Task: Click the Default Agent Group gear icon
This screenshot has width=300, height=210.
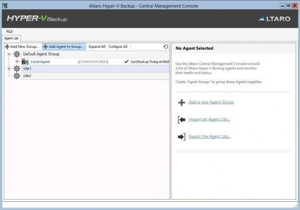Action: (17, 54)
